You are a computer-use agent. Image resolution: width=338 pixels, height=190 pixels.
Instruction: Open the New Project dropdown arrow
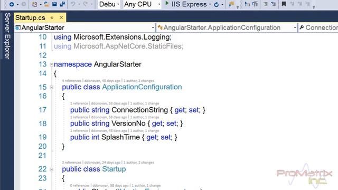41,4
